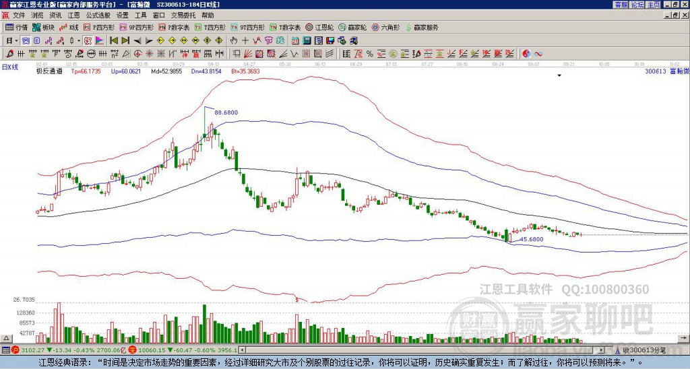Expand the volume panel triangle button
The image size is (690, 369).
click(x=6, y=339)
